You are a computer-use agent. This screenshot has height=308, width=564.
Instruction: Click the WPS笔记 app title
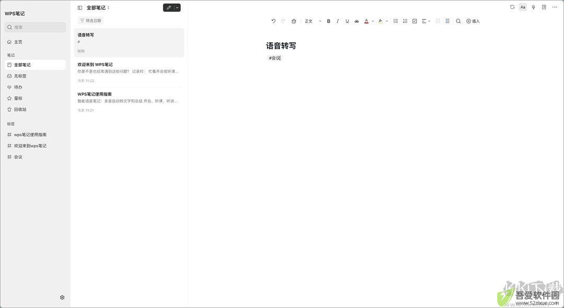point(15,14)
